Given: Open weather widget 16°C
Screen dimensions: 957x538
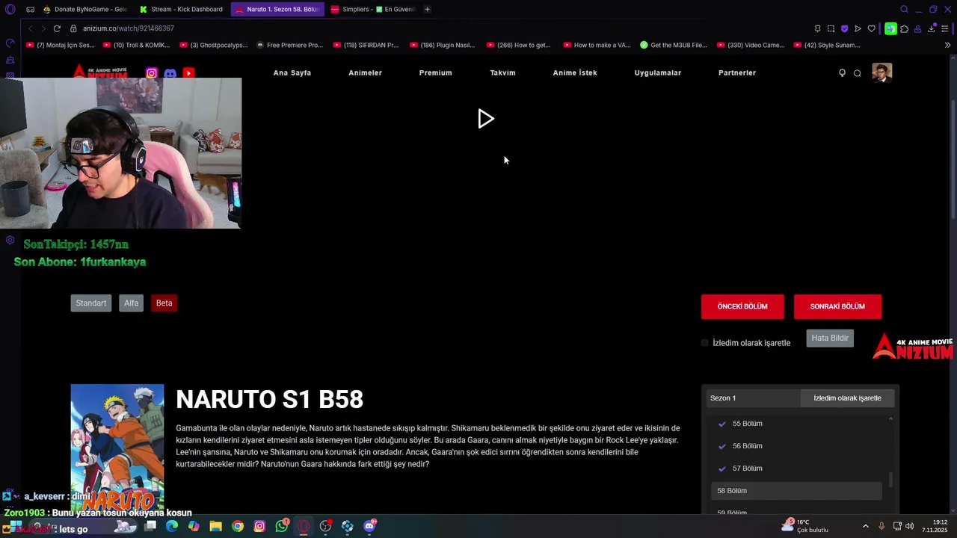Looking at the screenshot, I should pos(806,526).
